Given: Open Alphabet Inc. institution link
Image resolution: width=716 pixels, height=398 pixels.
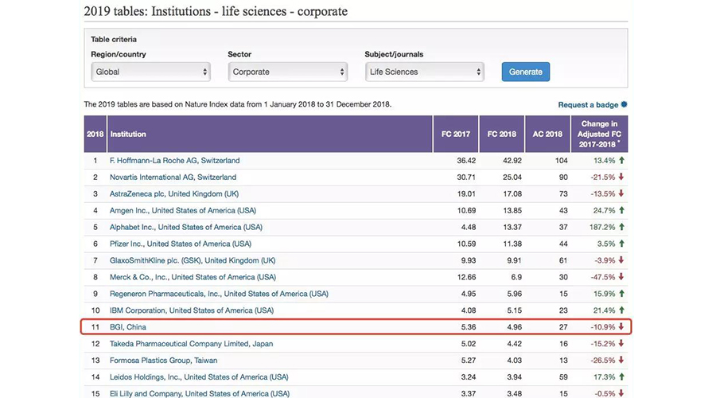Looking at the screenshot, I should click(186, 227).
